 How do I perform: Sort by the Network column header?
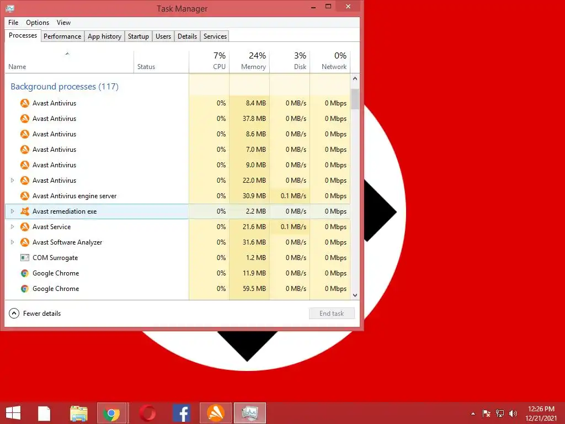point(330,62)
